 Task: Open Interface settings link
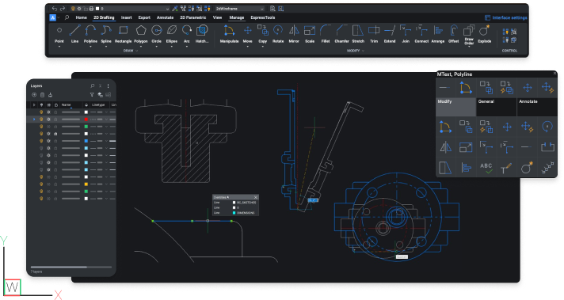click(x=505, y=17)
